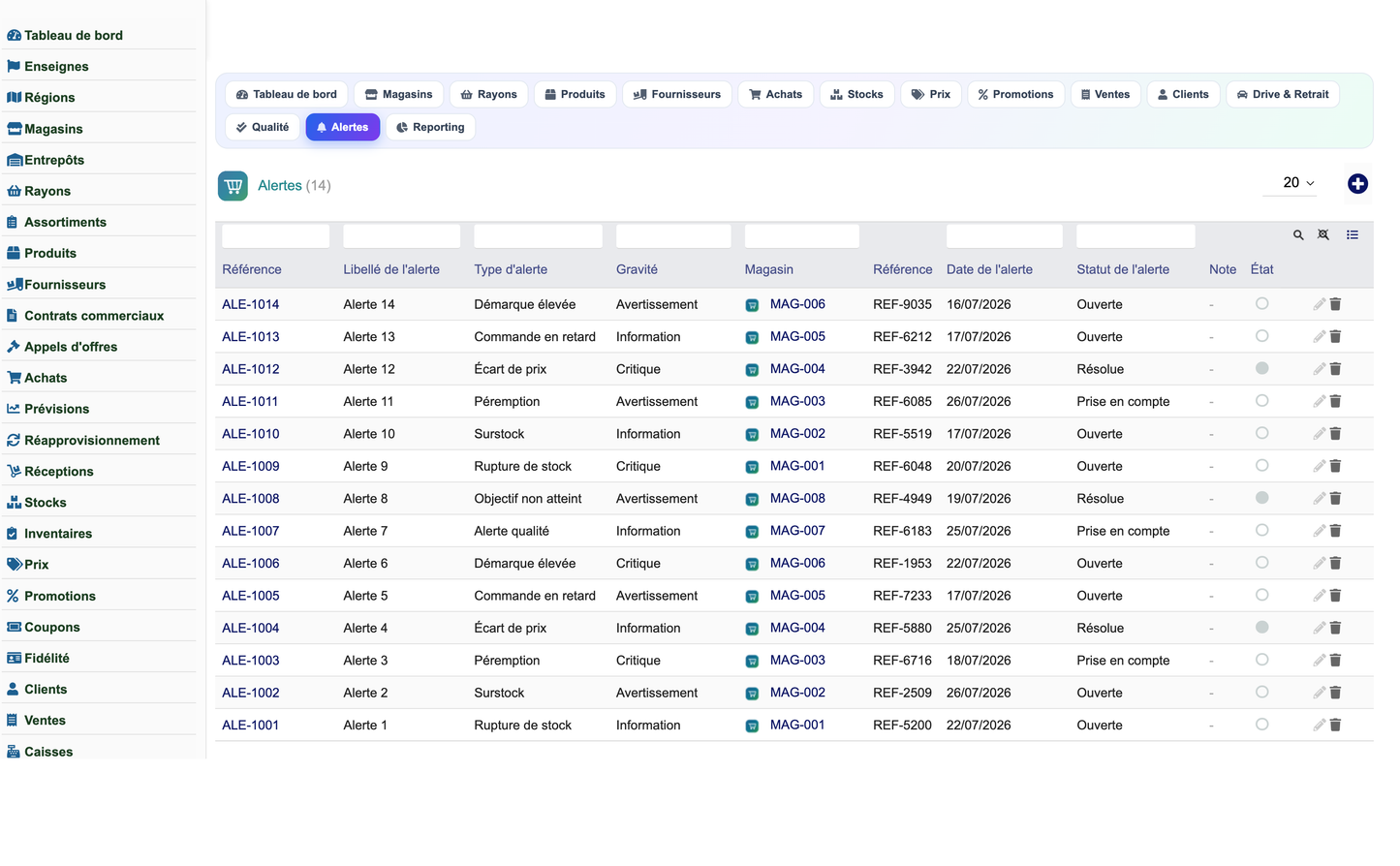Switch to the Fournisseurs tab in top bar
Screen dimensions: 1400x866
(677, 94)
